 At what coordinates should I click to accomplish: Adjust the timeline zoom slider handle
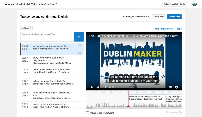click(180, 113)
